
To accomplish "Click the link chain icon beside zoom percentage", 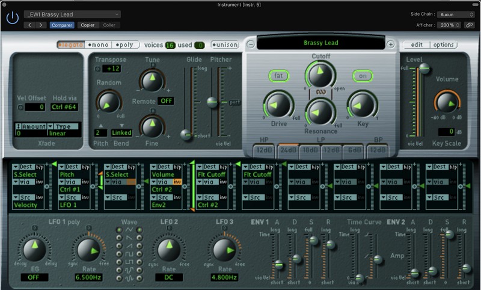I will coord(468,25).
